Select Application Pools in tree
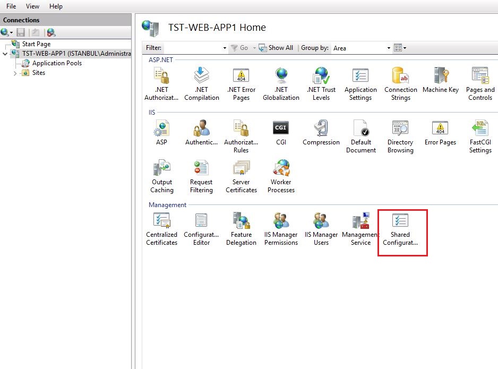Viewport: 498px width, 369px height. coord(57,63)
